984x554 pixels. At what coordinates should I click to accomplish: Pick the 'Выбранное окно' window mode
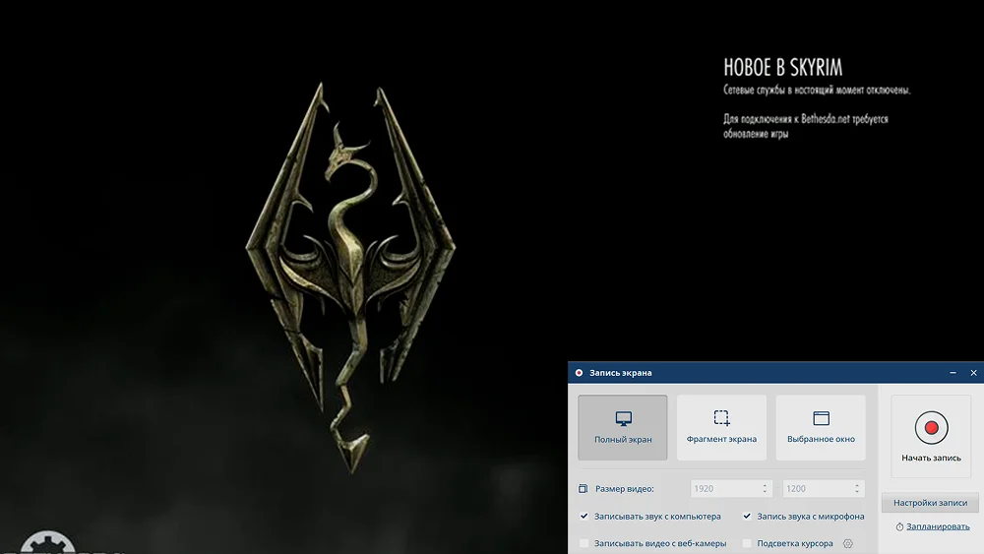pyautogui.click(x=821, y=427)
